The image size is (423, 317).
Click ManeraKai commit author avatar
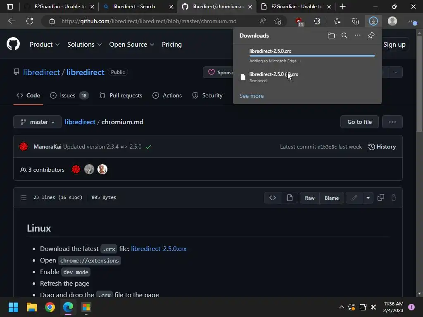click(x=24, y=147)
